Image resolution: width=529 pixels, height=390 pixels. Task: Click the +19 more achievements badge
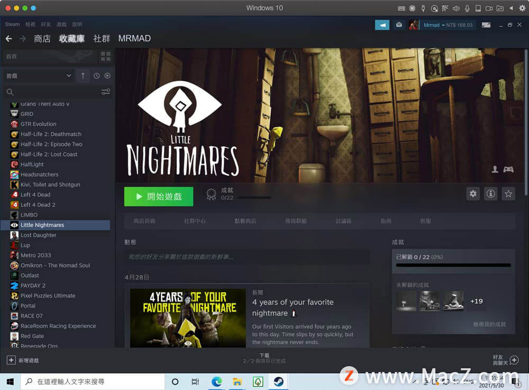477,301
